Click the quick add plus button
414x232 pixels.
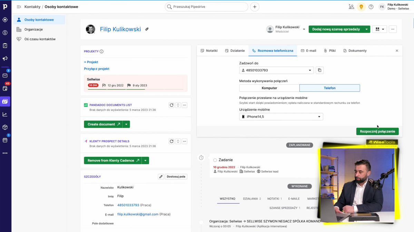[x=255, y=7]
